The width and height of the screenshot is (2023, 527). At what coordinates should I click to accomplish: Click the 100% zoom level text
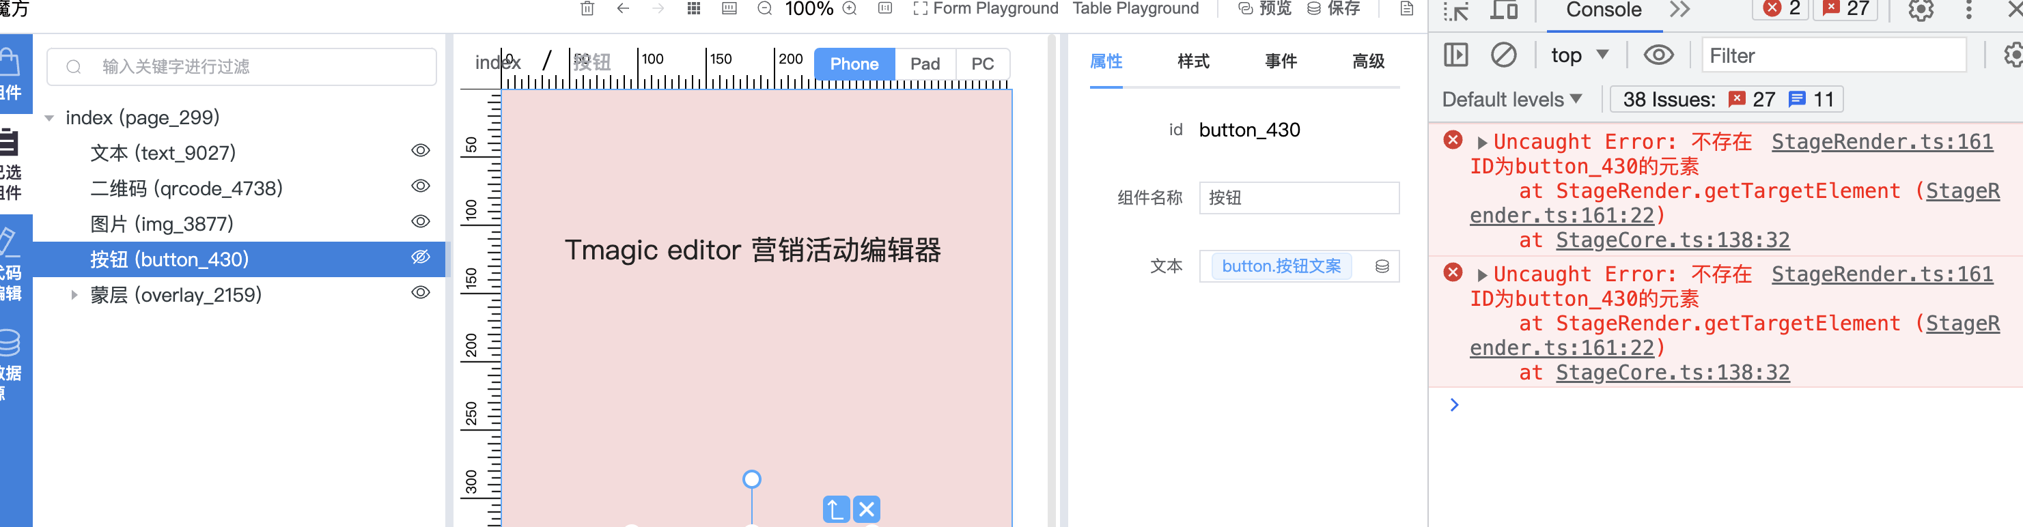click(x=809, y=9)
